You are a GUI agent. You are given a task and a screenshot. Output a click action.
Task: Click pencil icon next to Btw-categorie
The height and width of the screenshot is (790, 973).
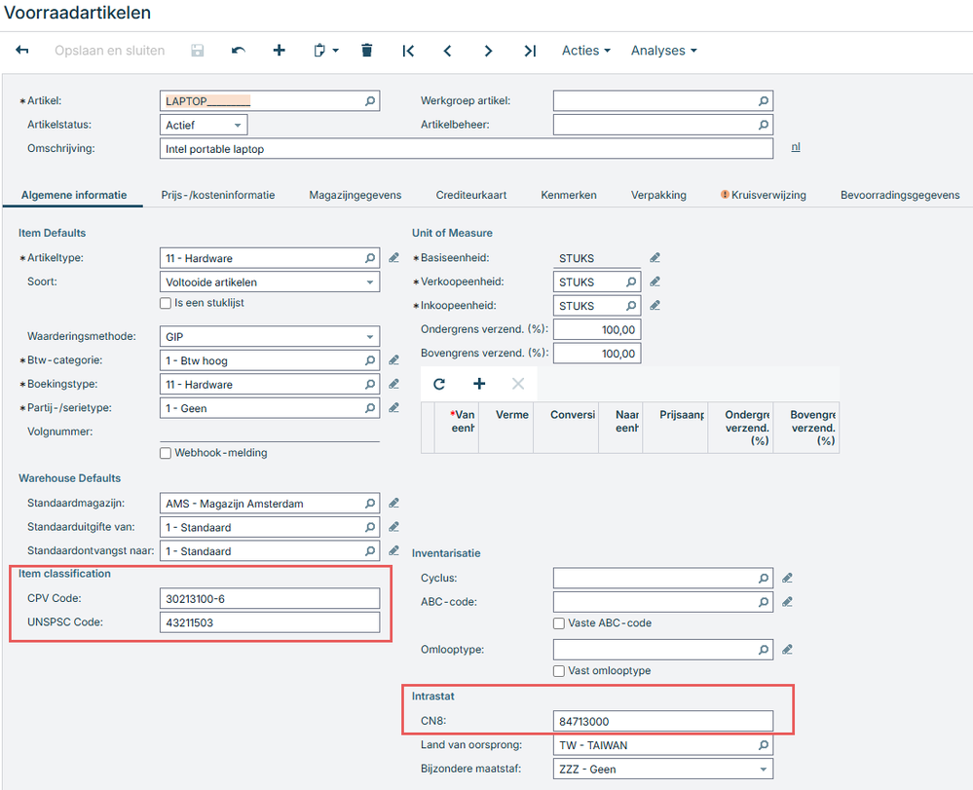(394, 360)
